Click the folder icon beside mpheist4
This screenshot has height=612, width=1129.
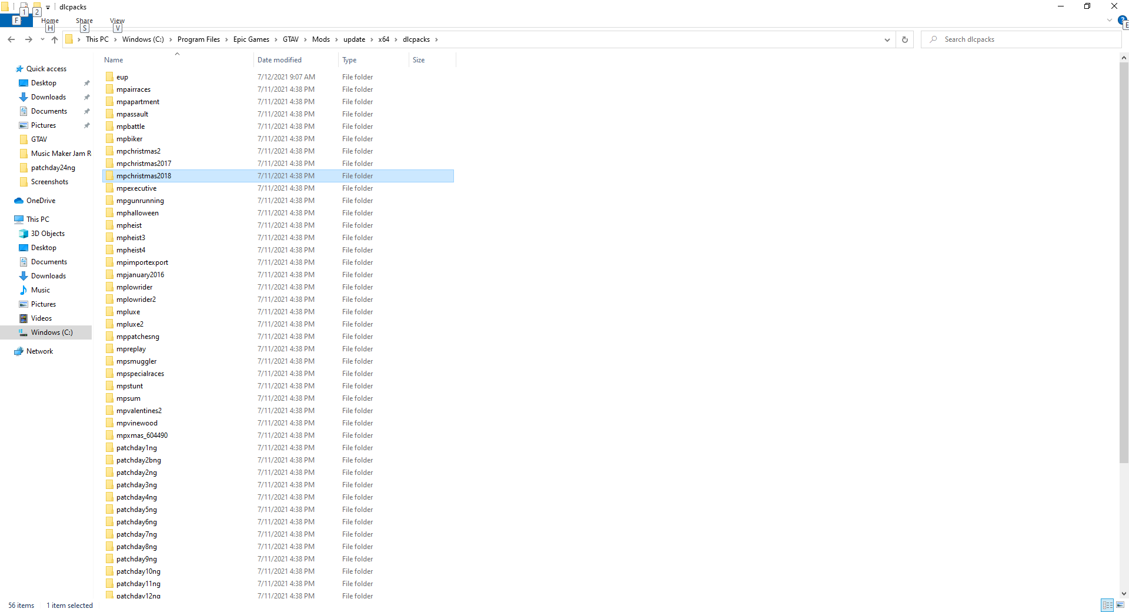point(109,250)
